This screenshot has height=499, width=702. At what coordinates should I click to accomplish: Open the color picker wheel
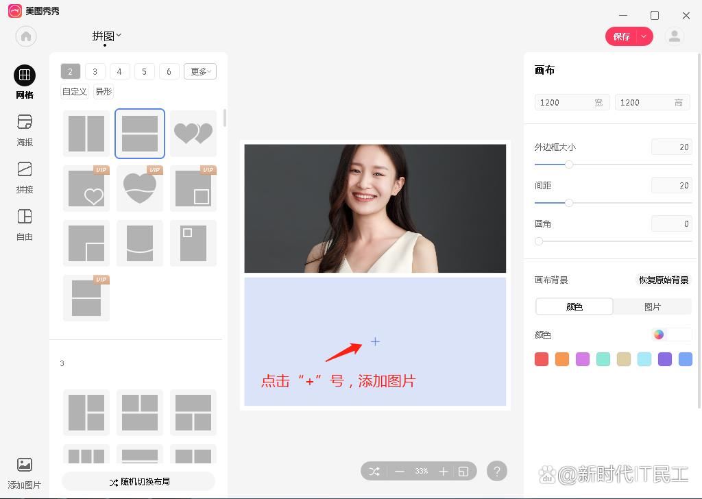[x=658, y=334]
